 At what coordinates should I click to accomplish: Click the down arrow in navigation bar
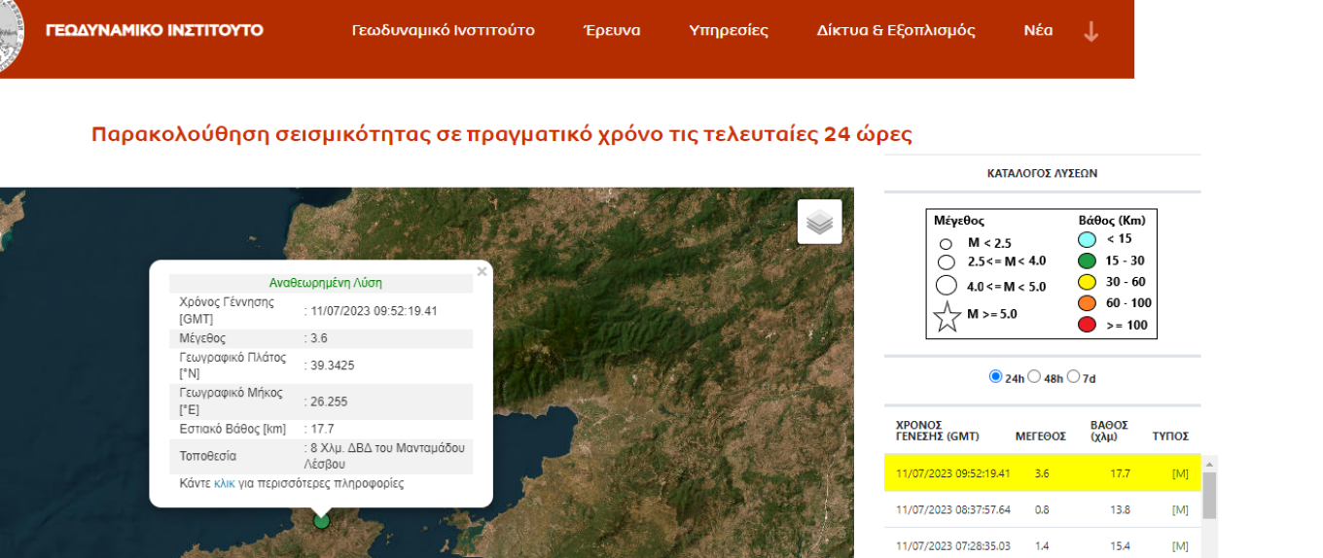click(x=1091, y=31)
